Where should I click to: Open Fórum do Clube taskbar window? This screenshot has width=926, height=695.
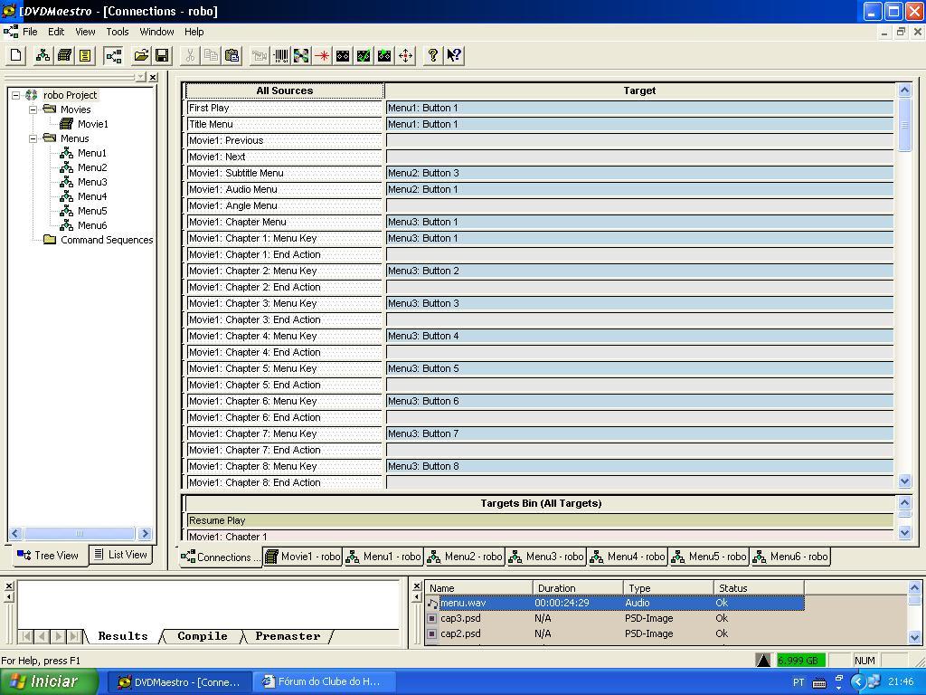click(323, 681)
